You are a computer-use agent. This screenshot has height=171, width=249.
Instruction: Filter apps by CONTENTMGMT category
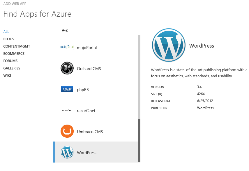17,46
